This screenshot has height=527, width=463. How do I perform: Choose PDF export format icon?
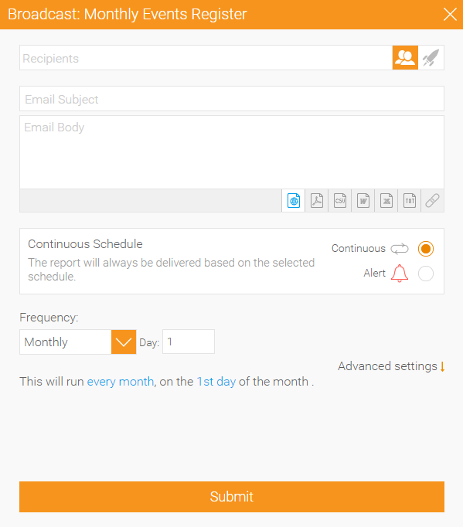click(x=317, y=201)
